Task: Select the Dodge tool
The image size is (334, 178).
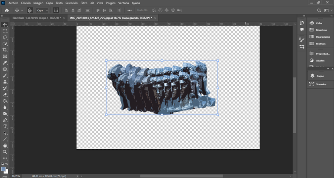Action: click(x=5, y=114)
